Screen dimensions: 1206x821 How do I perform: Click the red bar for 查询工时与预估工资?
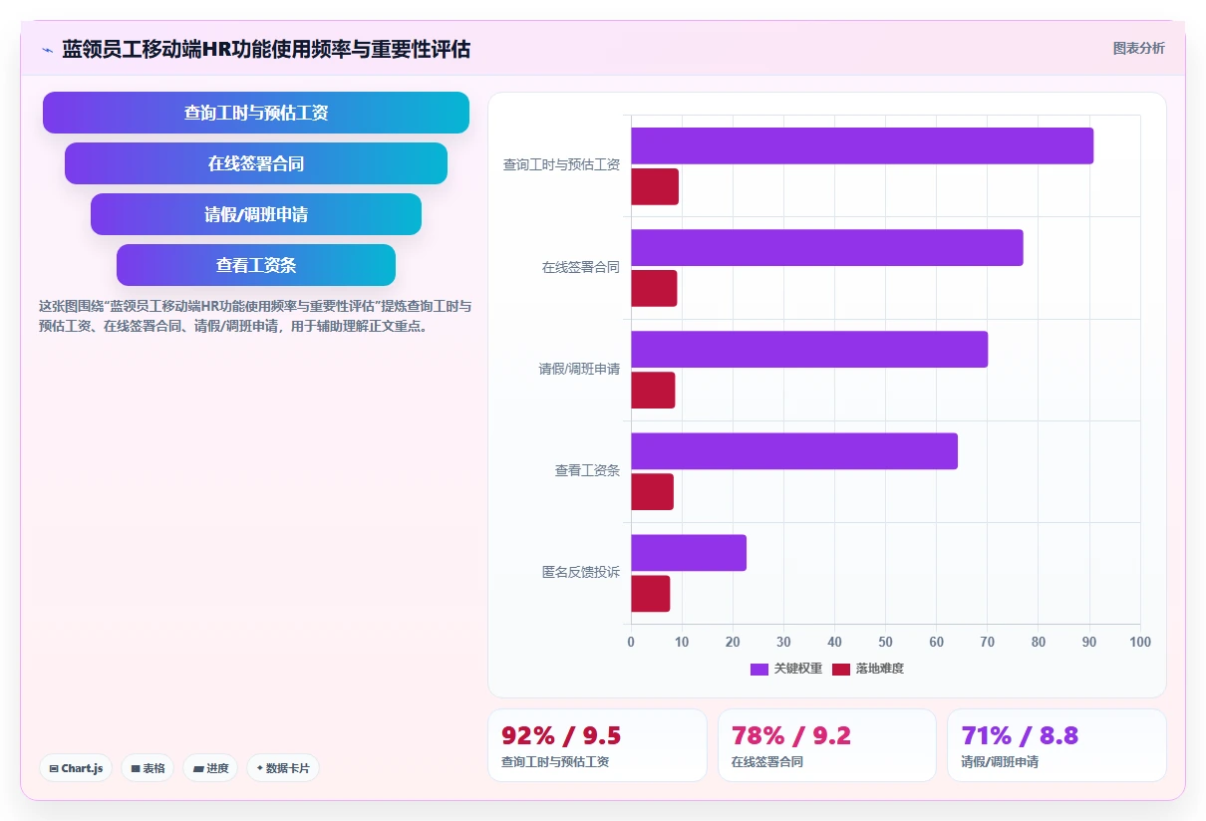point(655,187)
